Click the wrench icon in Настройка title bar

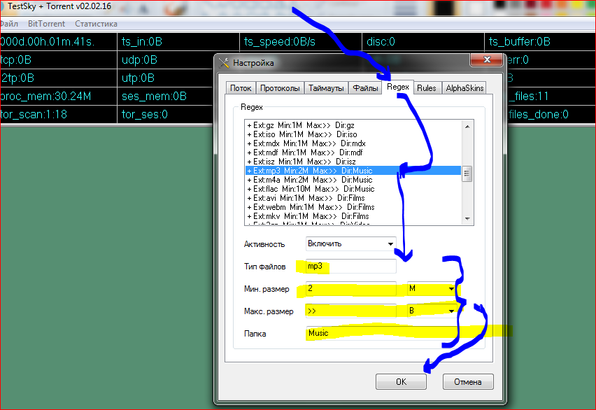[x=225, y=63]
